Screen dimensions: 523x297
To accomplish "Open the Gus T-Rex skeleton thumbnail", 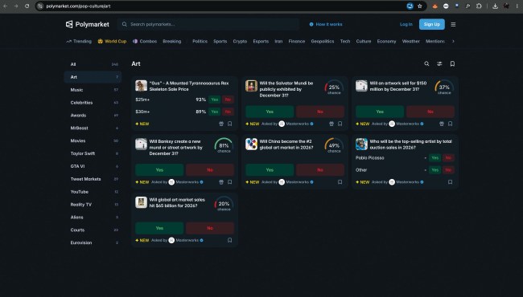I will coord(141,86).
